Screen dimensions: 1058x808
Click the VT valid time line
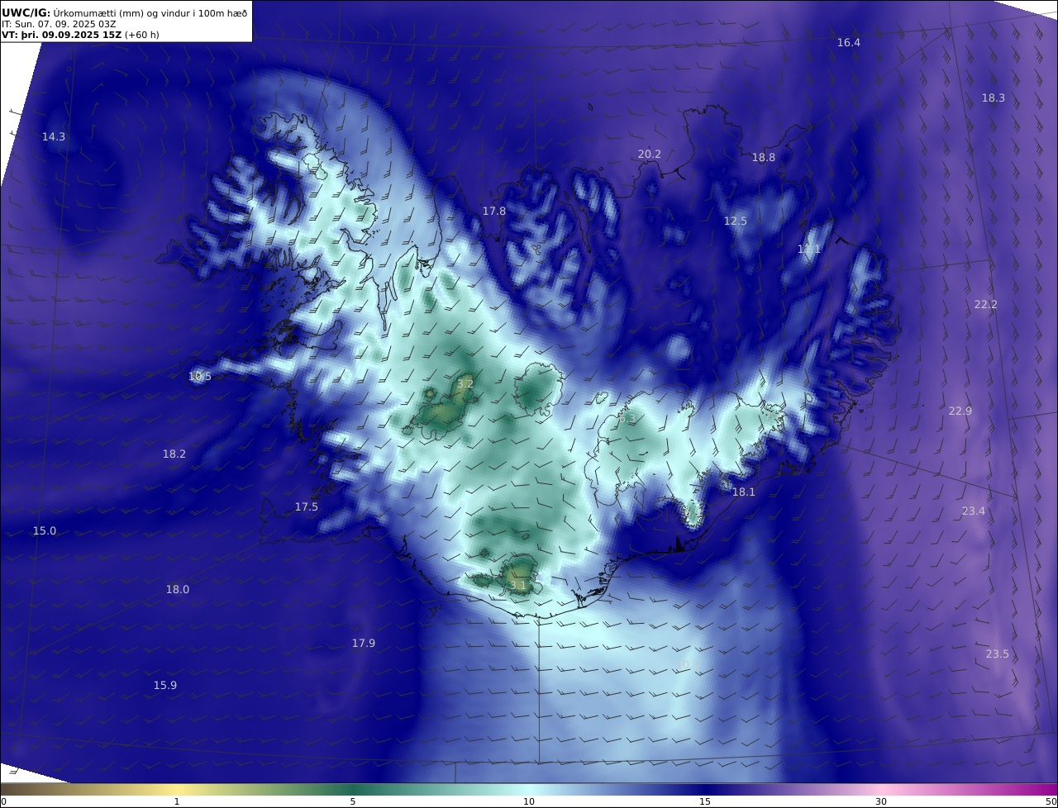(x=80, y=35)
